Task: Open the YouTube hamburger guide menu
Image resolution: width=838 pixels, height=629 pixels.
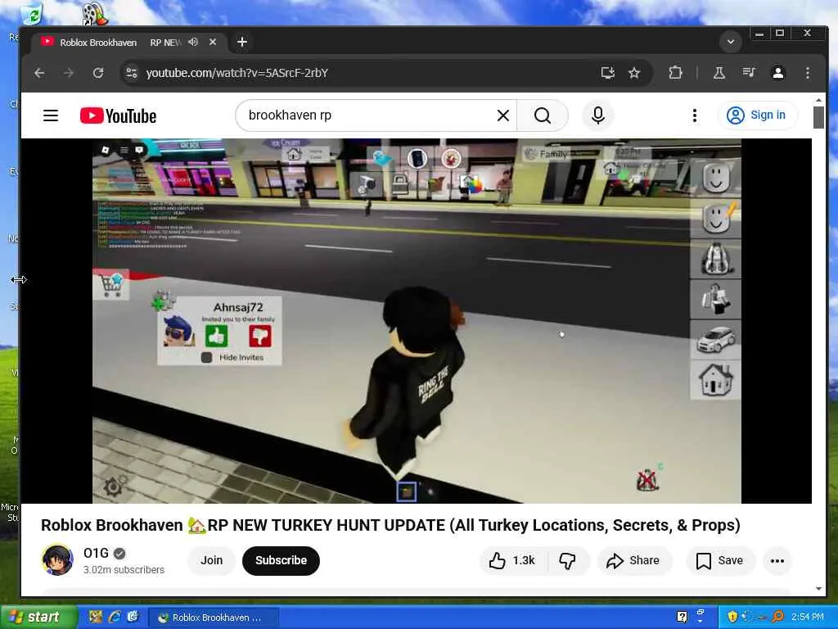Action: coord(51,115)
